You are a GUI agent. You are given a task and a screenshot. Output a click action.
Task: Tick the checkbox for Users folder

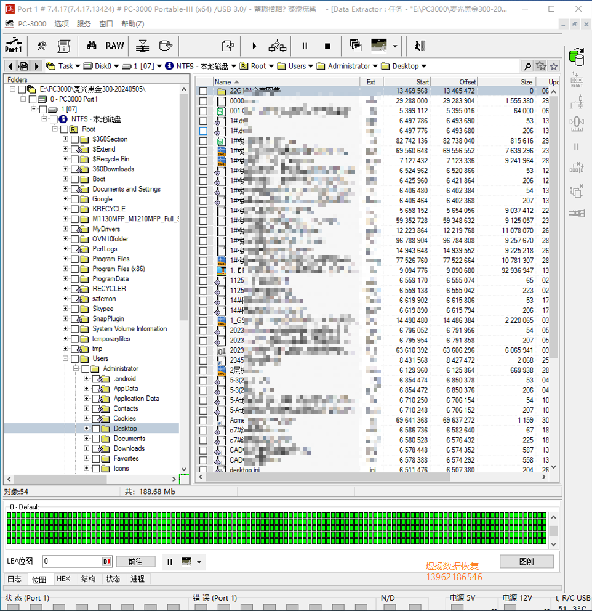coord(74,358)
